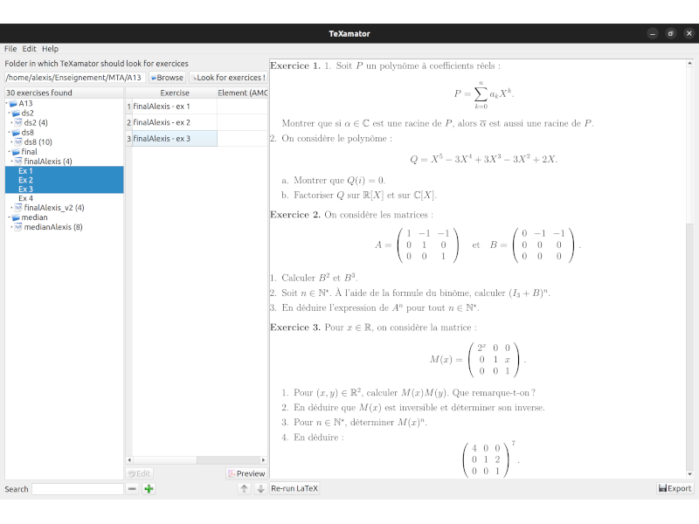Viewport: 699px width, 524px height.
Task: Click row number 2 in the exercise list
Action: [128, 122]
